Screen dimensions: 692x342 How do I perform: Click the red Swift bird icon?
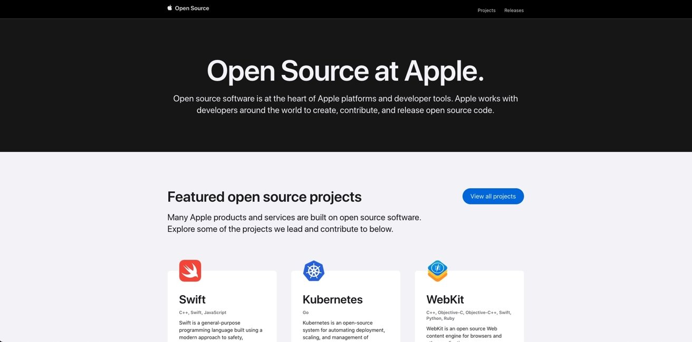pos(190,270)
